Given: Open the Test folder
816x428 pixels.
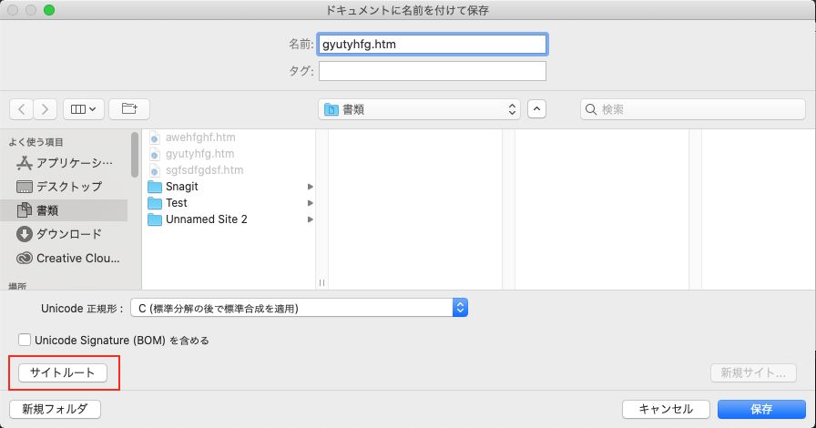Looking at the screenshot, I should click(229, 202).
